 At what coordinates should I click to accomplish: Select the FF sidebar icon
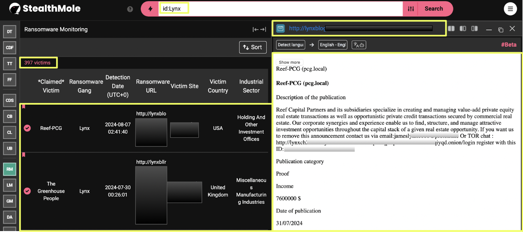pos(9,80)
